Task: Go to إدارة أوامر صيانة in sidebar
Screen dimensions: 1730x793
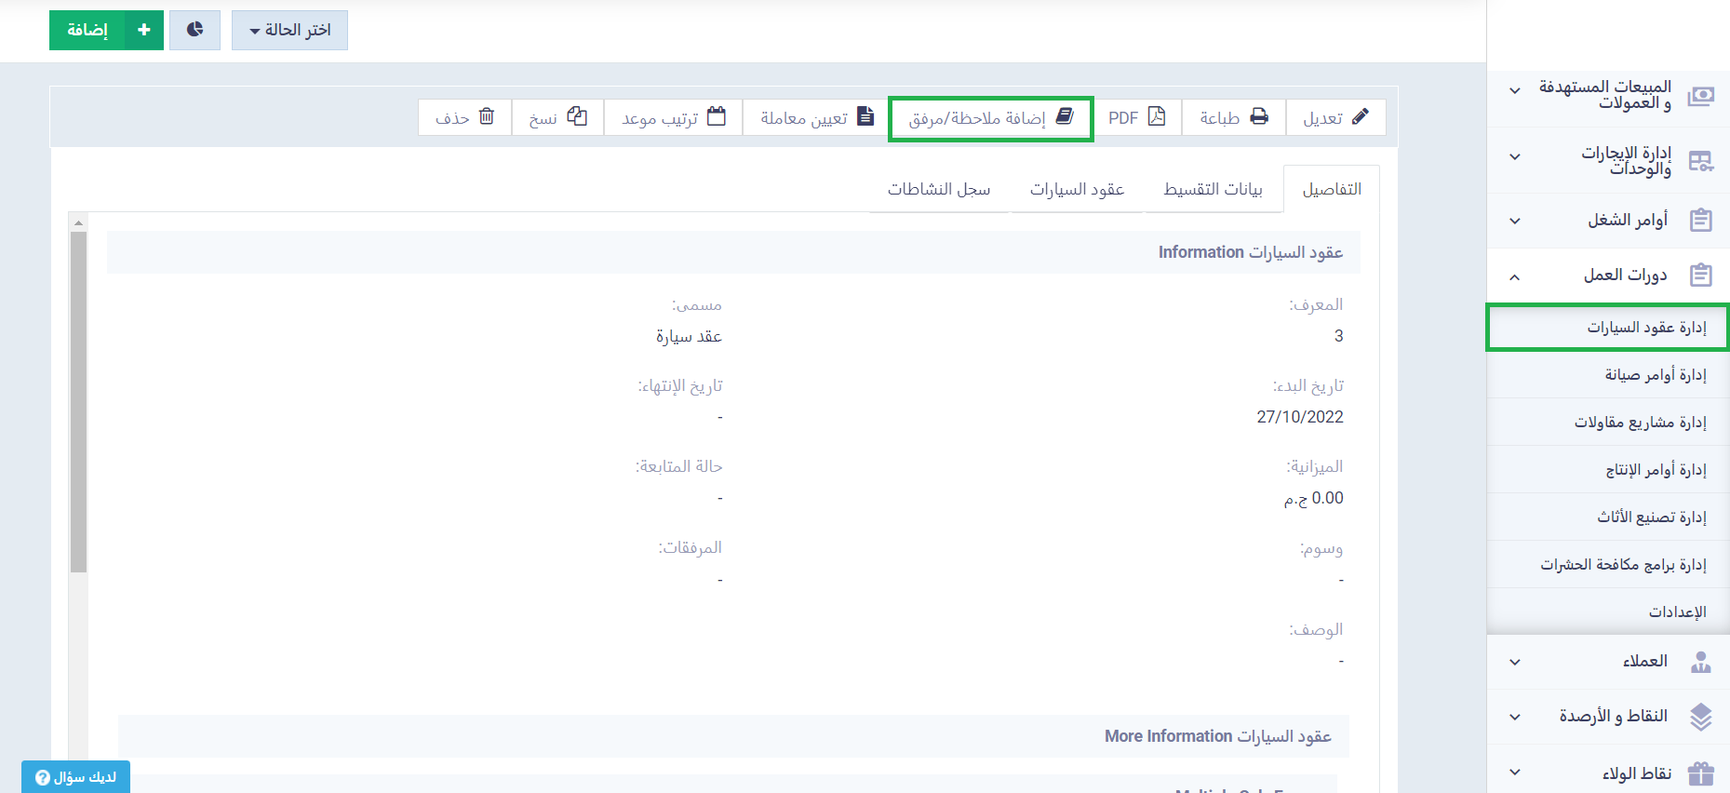Action: tap(1655, 374)
